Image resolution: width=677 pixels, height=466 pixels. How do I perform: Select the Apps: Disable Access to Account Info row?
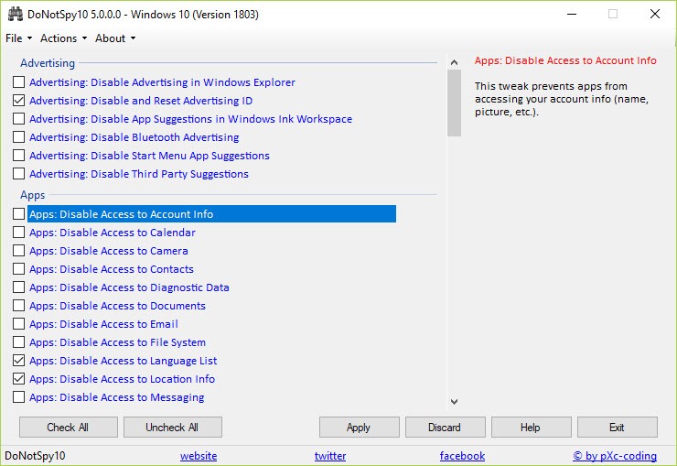[x=211, y=214]
